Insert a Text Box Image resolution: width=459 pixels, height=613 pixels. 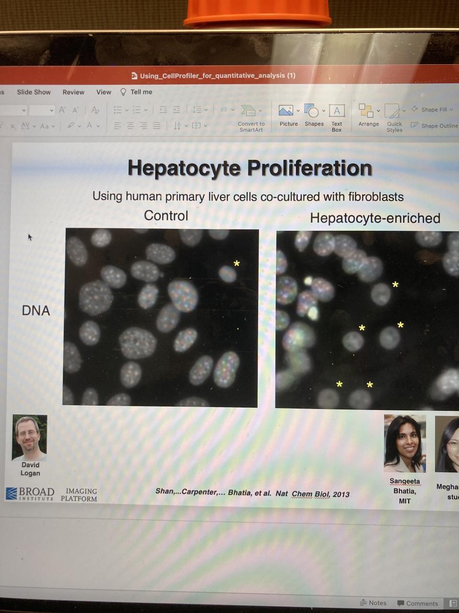point(337,118)
